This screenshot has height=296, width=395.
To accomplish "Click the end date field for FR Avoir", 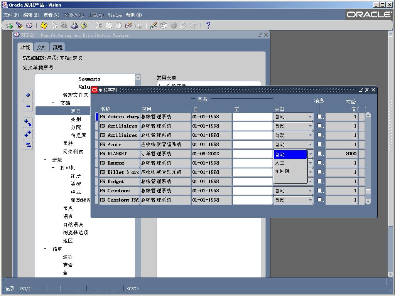I will click(252, 145).
